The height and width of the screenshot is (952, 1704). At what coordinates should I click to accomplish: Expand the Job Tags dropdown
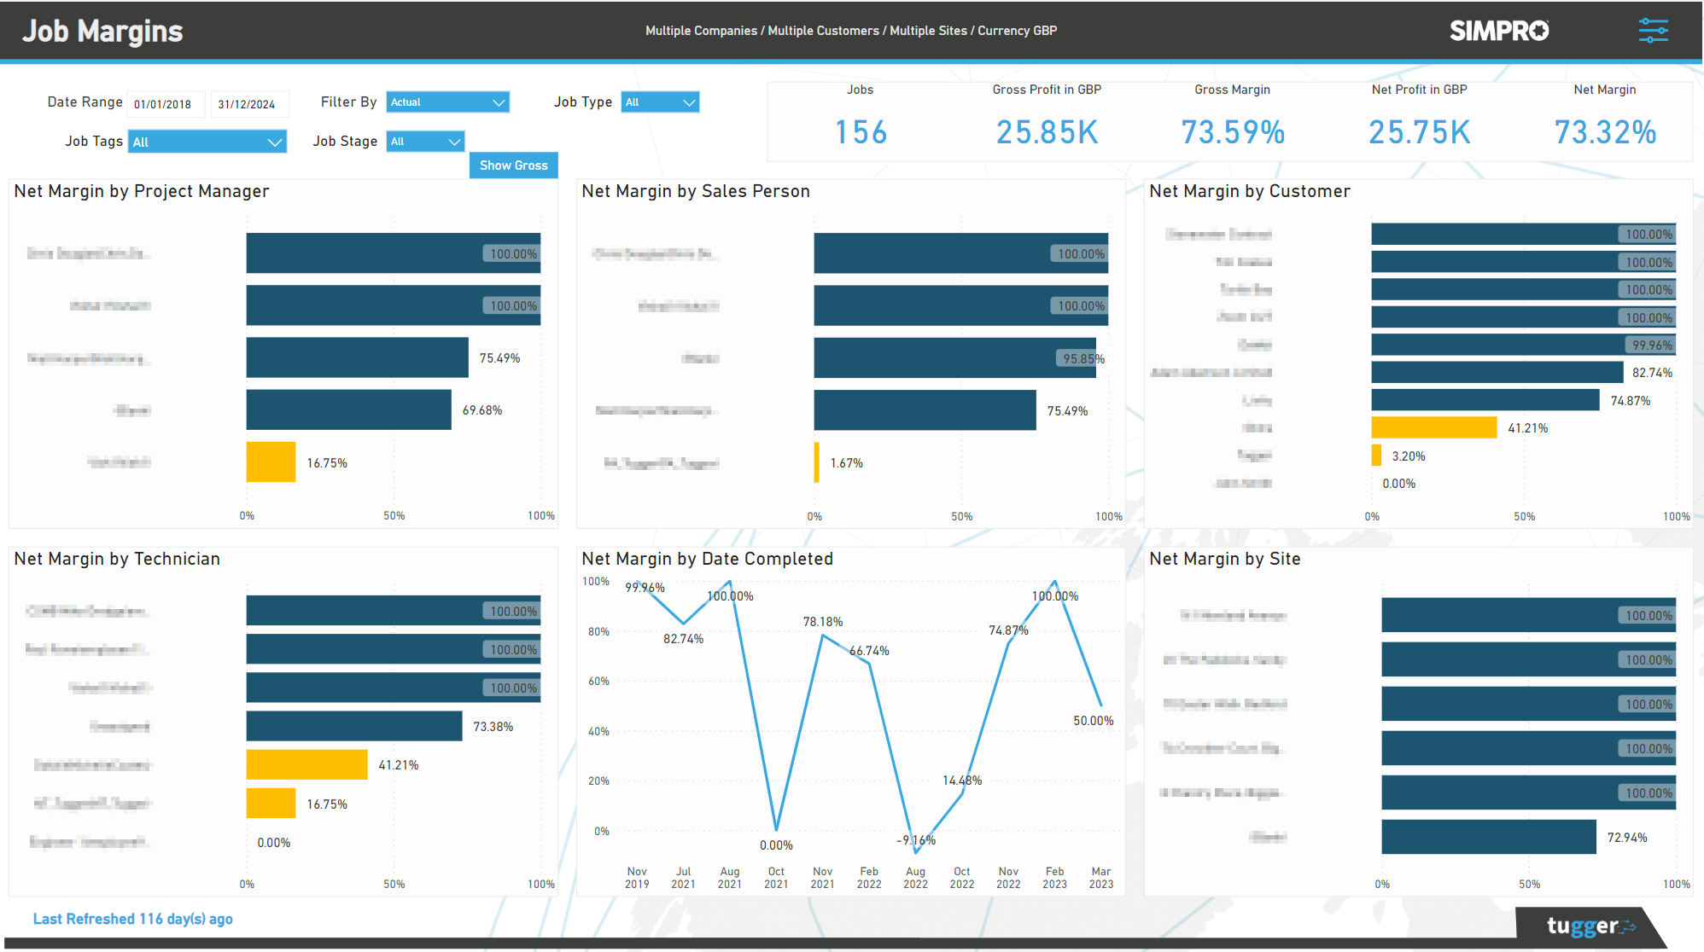(207, 141)
